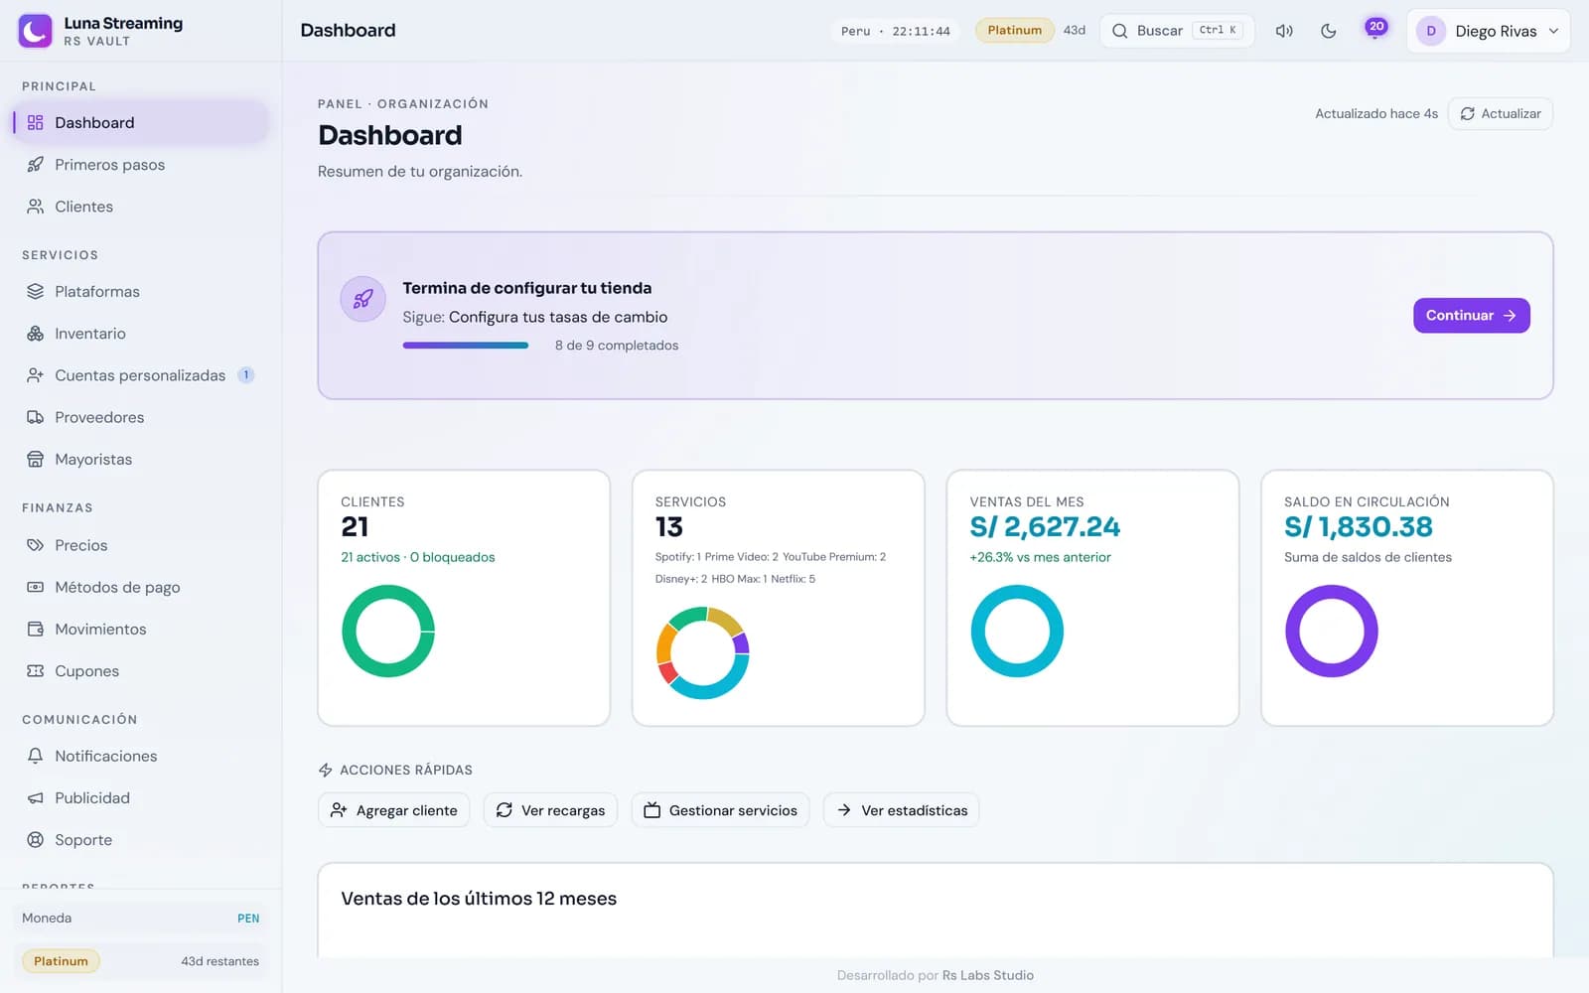Image resolution: width=1589 pixels, height=993 pixels.
Task: Click the Proveedores truck icon
Action: (x=36, y=417)
